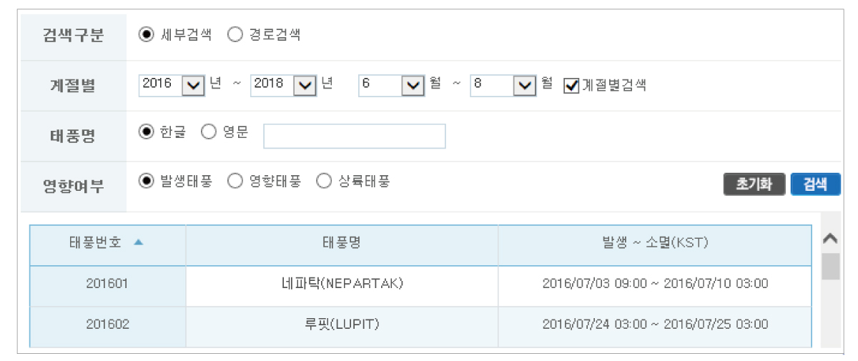Open the 2016 start year dropdown
The width and height of the screenshot is (858, 361).
click(x=172, y=85)
